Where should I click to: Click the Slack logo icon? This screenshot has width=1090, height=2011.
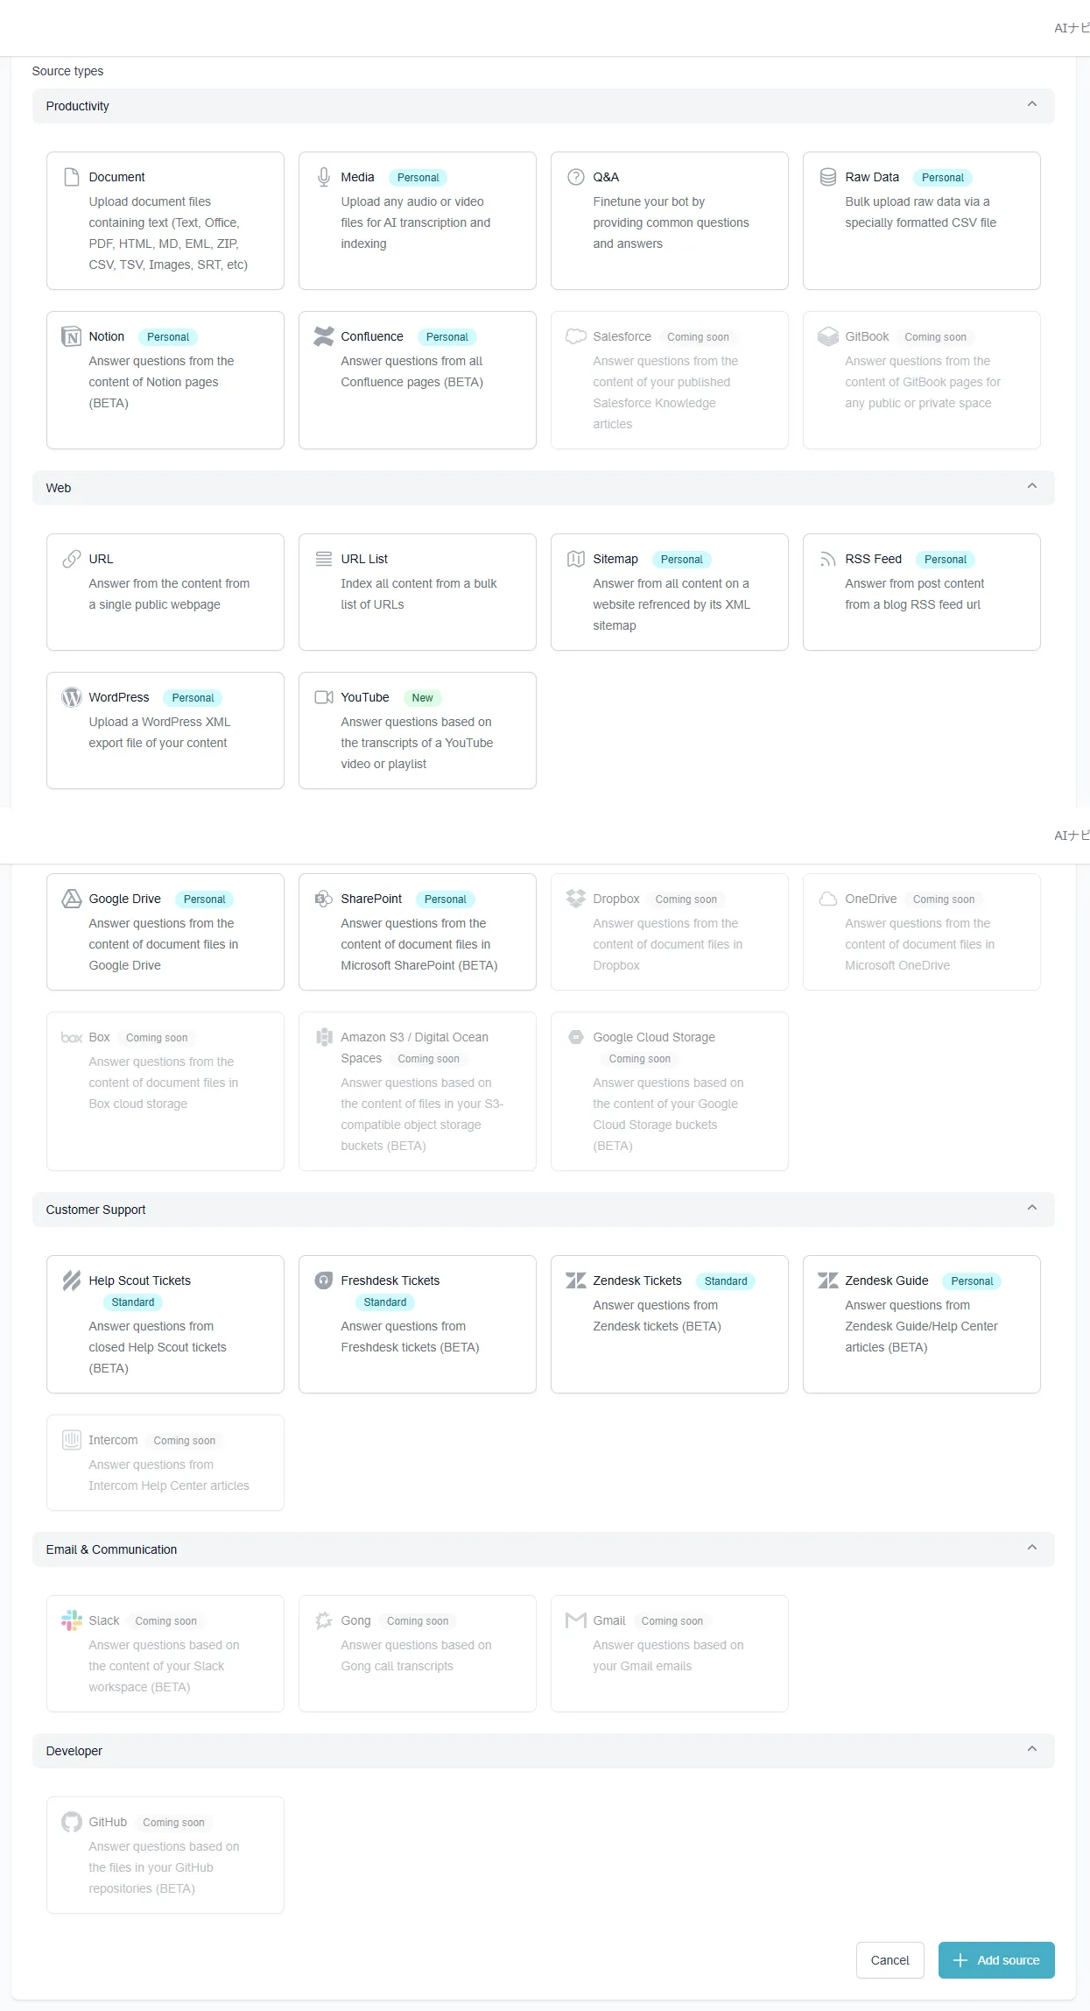coord(72,1620)
